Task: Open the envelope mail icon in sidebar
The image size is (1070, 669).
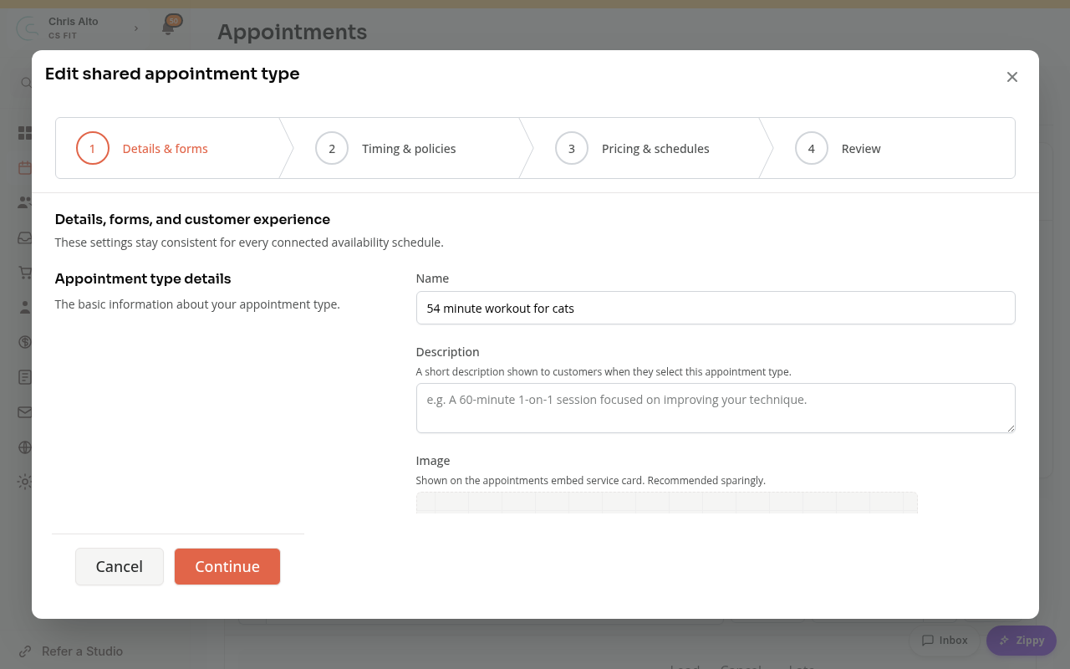Action: [x=25, y=412]
